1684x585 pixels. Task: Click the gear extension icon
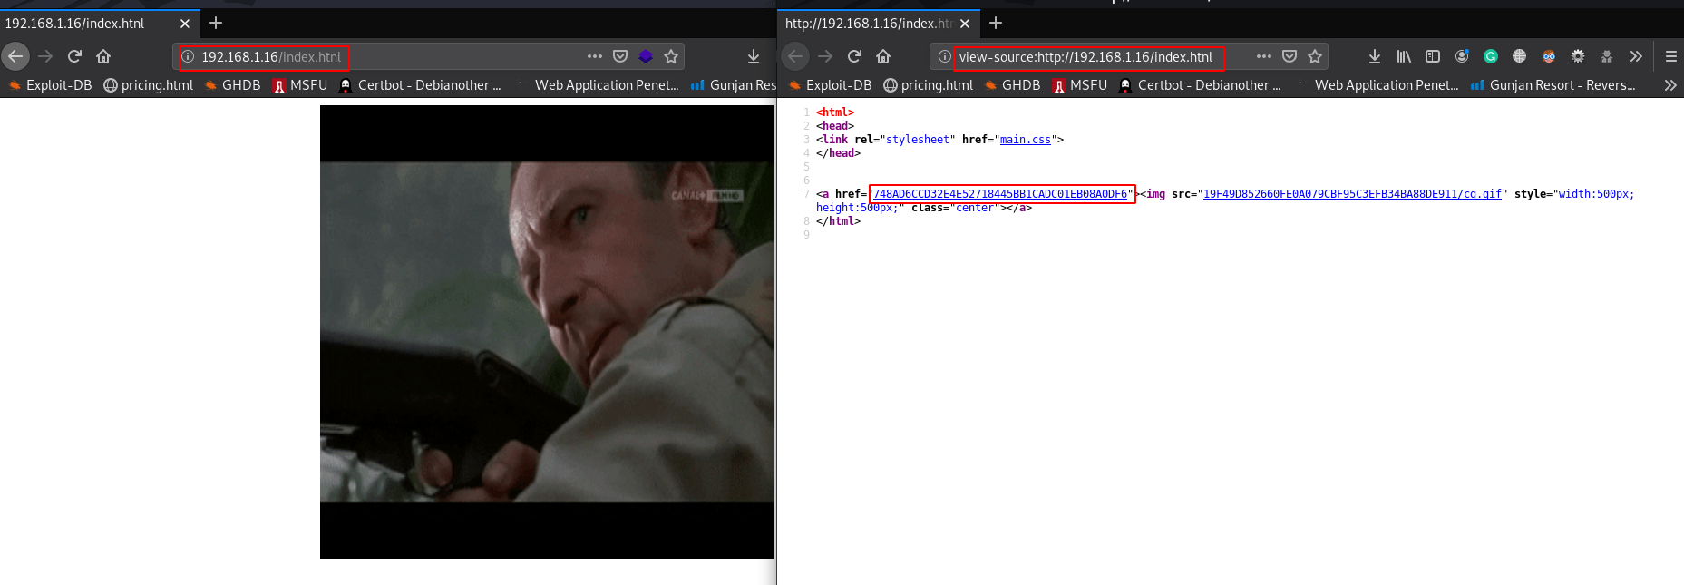tap(1578, 56)
